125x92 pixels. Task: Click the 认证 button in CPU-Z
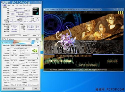coord(29,39)
